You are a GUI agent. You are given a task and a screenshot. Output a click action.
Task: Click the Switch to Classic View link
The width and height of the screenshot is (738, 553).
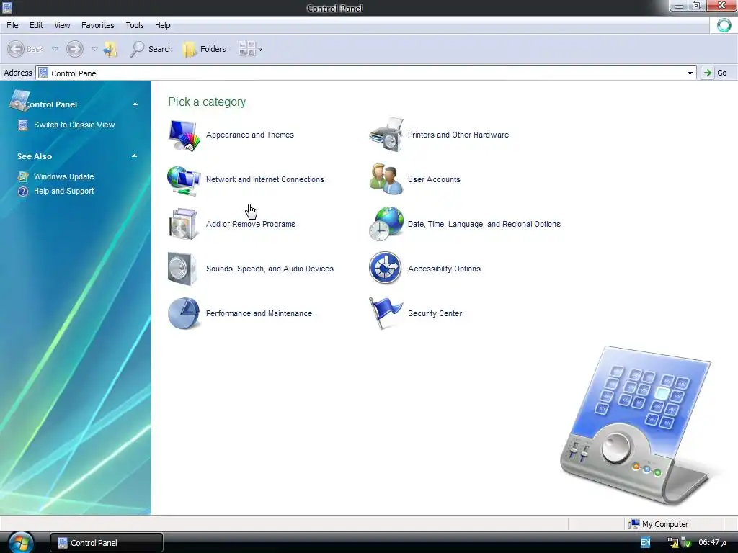pos(74,125)
